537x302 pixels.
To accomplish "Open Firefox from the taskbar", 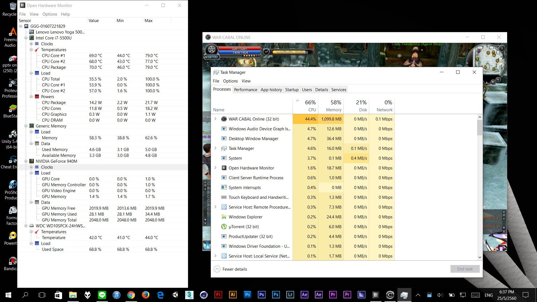I will pyautogui.click(x=145, y=295).
